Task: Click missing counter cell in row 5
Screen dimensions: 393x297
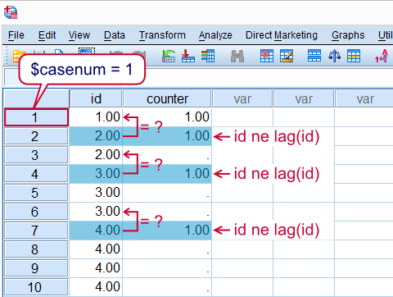Action: click(167, 193)
